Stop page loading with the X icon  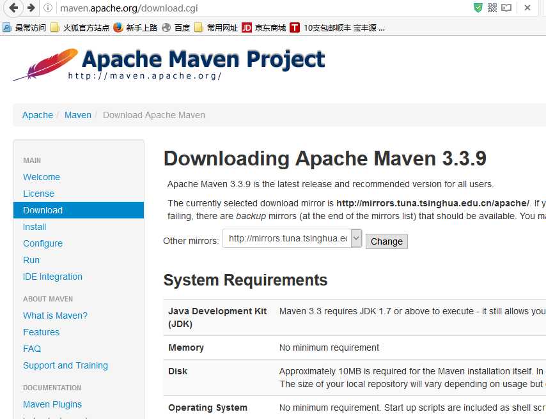pos(527,8)
